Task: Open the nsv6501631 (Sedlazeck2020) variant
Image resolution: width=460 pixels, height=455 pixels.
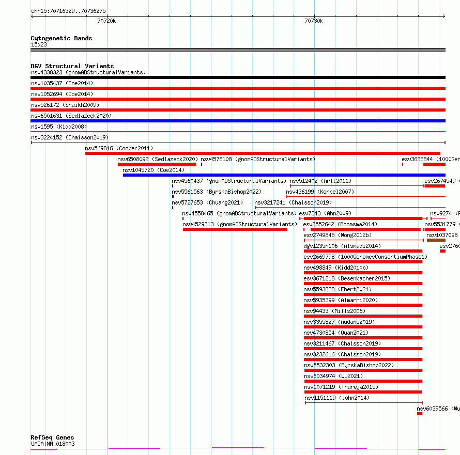Action: (x=71, y=116)
